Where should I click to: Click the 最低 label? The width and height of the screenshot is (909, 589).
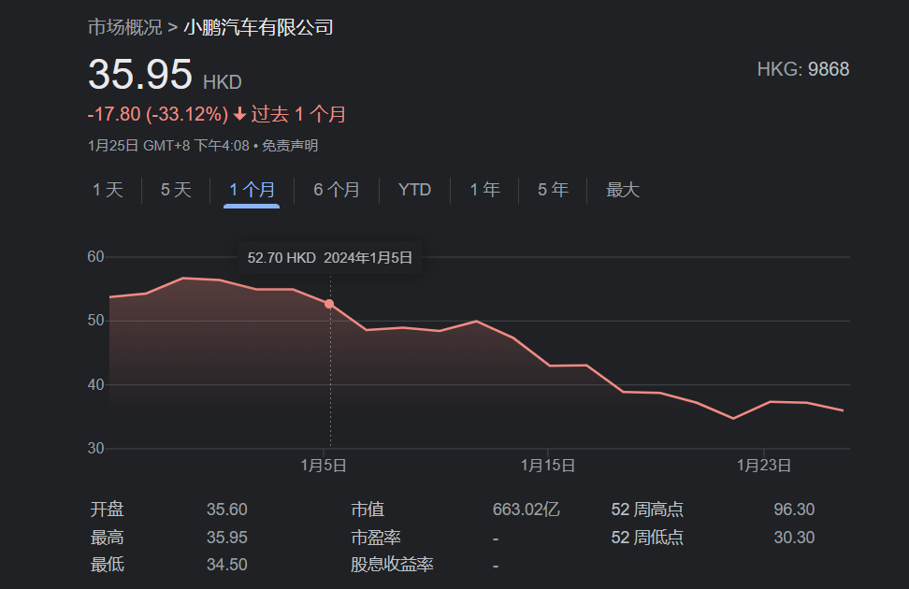point(108,565)
